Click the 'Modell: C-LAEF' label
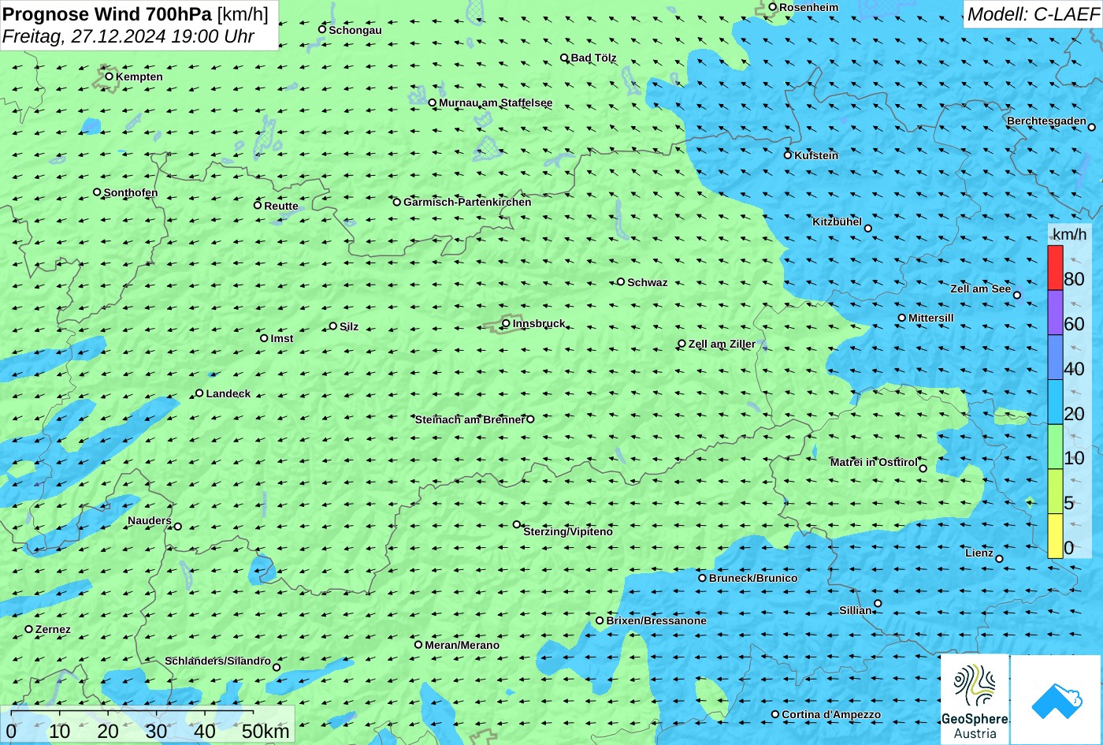 point(1032,13)
